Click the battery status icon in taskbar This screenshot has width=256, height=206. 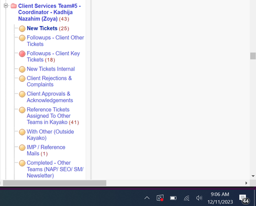pyautogui.click(x=173, y=198)
